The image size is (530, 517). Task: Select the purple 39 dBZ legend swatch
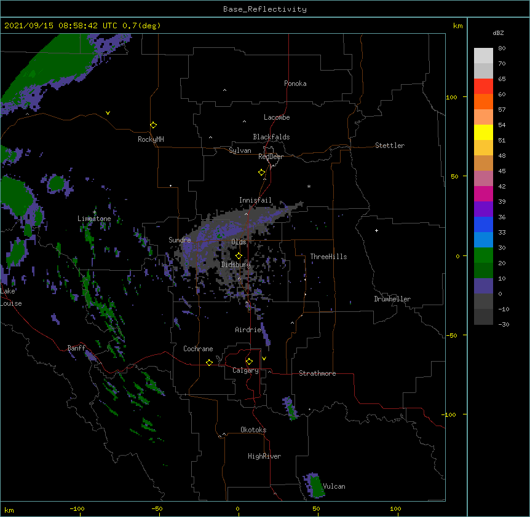tap(483, 209)
